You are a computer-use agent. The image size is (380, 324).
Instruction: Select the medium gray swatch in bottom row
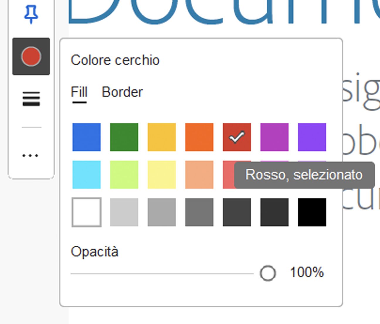point(162,212)
